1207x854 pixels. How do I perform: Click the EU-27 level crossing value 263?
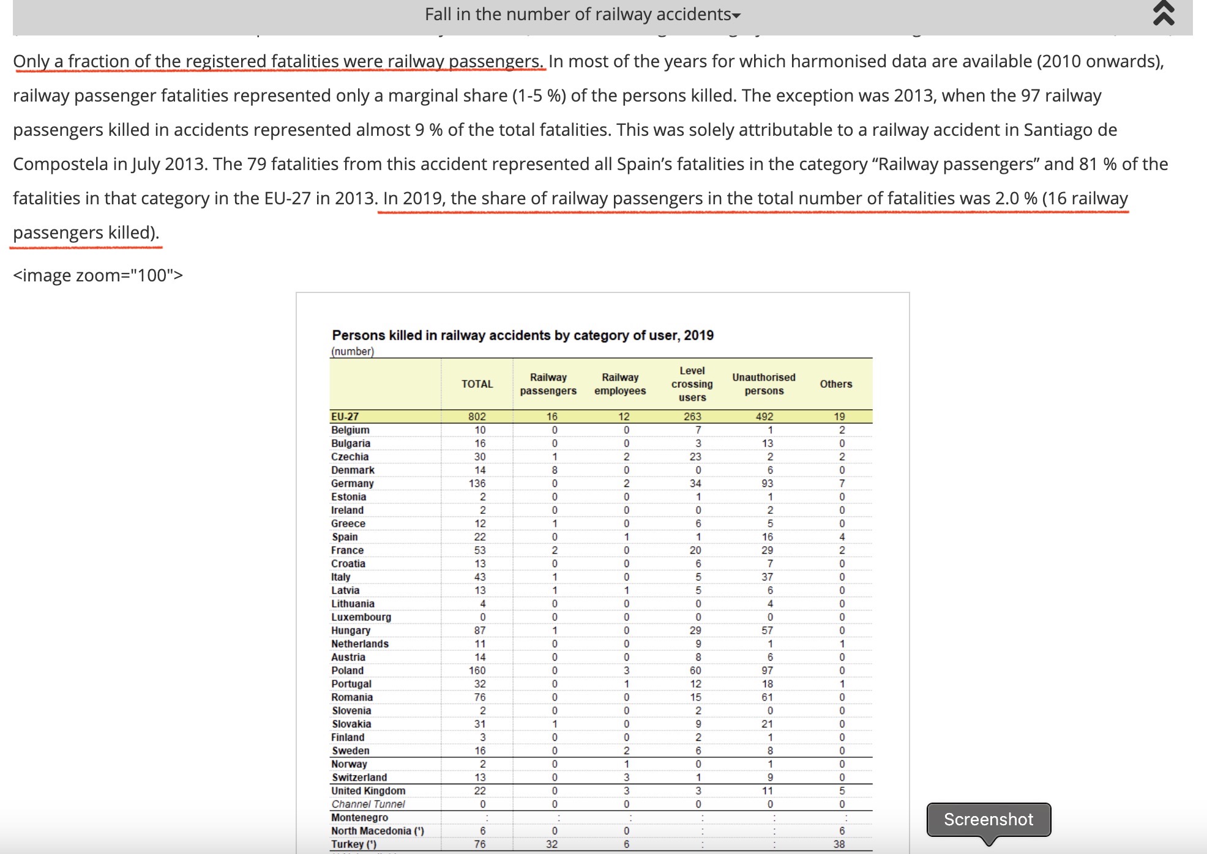click(x=692, y=417)
